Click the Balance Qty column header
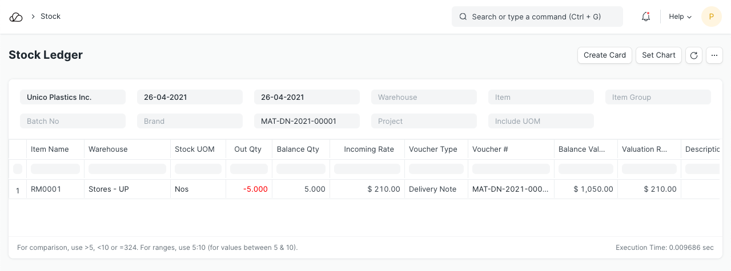 298,149
